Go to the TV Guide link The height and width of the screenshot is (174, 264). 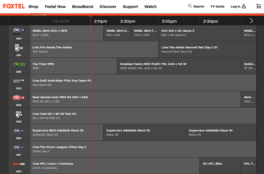coord(218,7)
